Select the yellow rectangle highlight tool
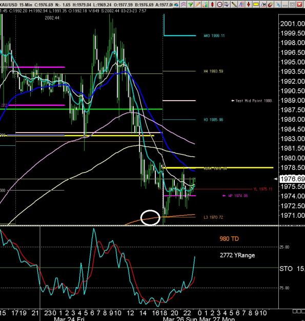 point(256,4)
